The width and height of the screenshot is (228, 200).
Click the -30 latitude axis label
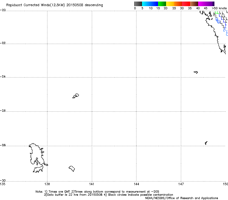pyautogui.click(x=3, y=180)
